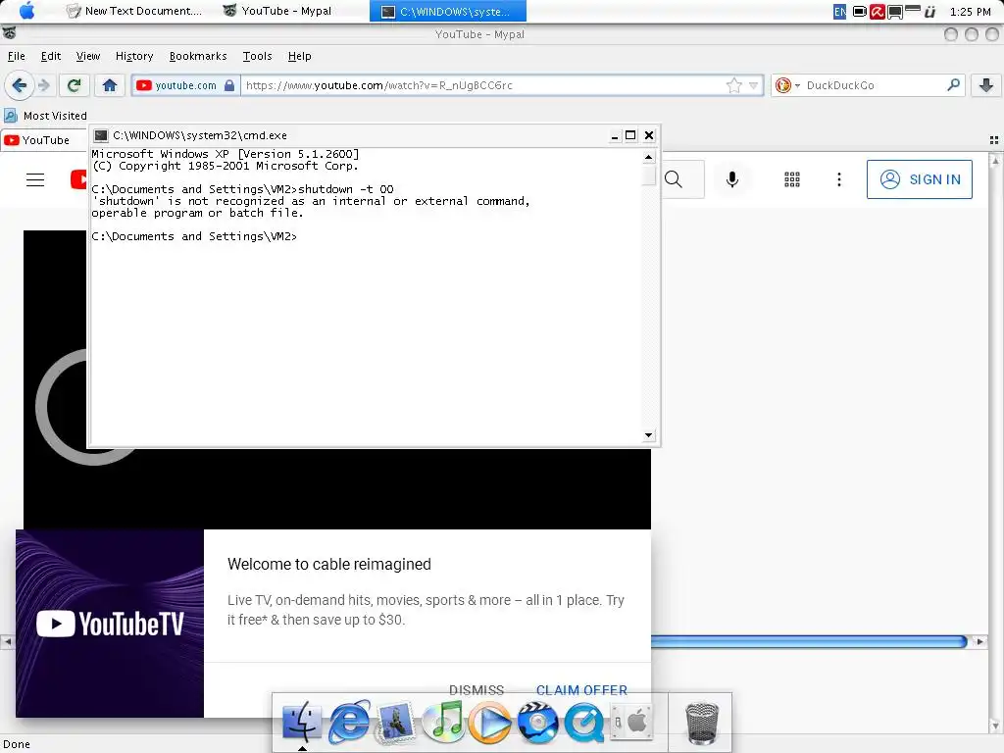Click the clock showing 1:25 PM
The image size is (1004, 753).
tap(970, 12)
